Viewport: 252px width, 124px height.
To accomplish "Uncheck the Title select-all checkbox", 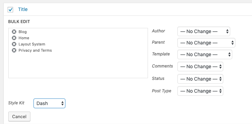I will (x=10, y=10).
